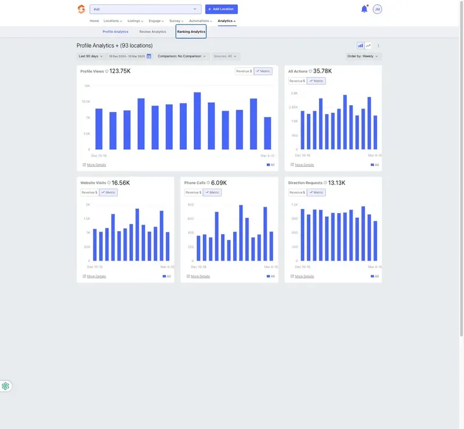Open the three-dot more options menu
Screen dimensions: 464x429
point(378,46)
